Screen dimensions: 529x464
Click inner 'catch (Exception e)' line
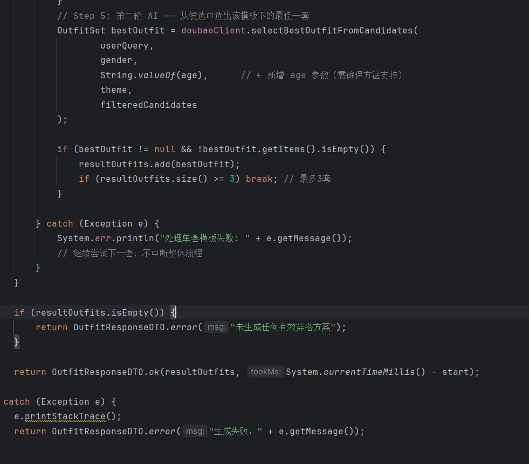pyautogui.click(x=98, y=224)
